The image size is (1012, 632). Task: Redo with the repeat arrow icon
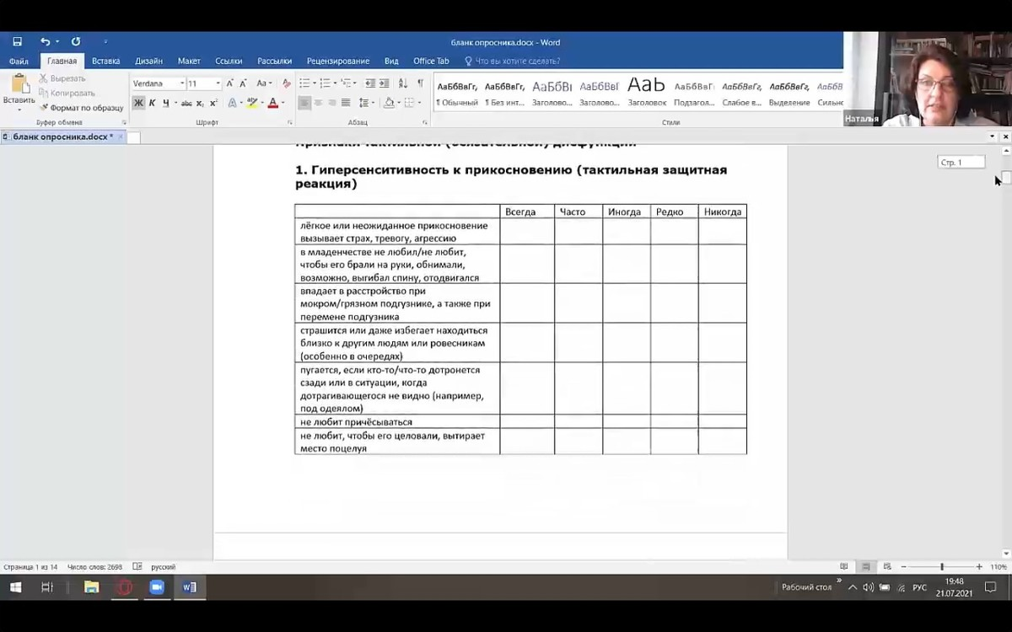(x=76, y=41)
